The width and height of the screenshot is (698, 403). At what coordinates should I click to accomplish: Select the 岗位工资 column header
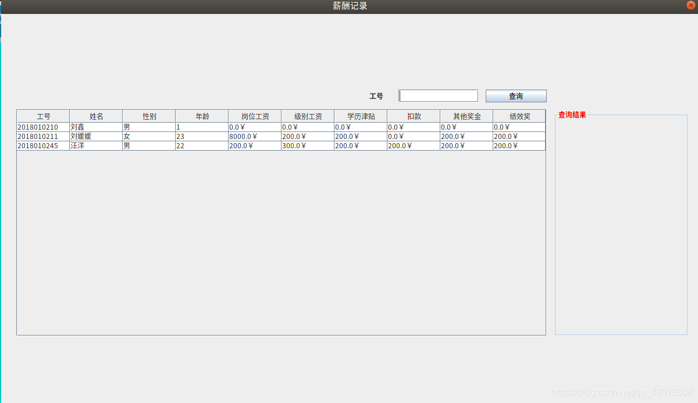point(255,116)
